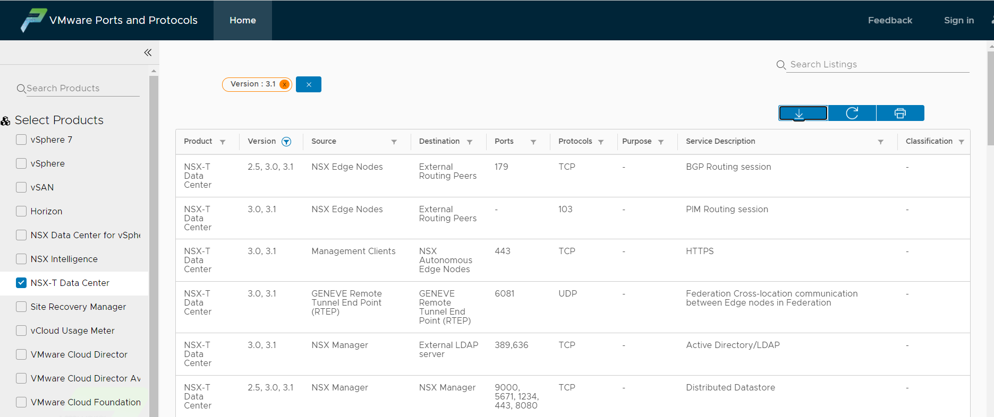The width and height of the screenshot is (994, 417).
Task: Open the active Version column filter
Action: tap(286, 142)
